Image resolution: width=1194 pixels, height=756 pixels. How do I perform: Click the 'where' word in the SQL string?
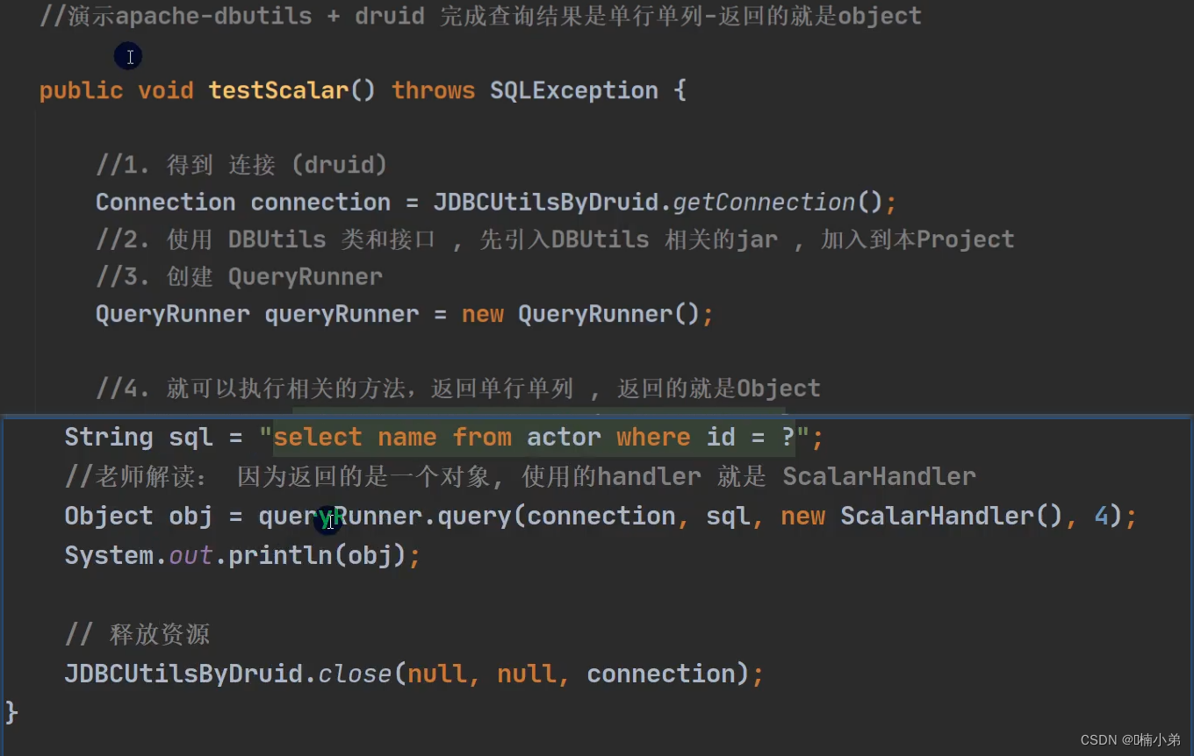tap(653, 437)
